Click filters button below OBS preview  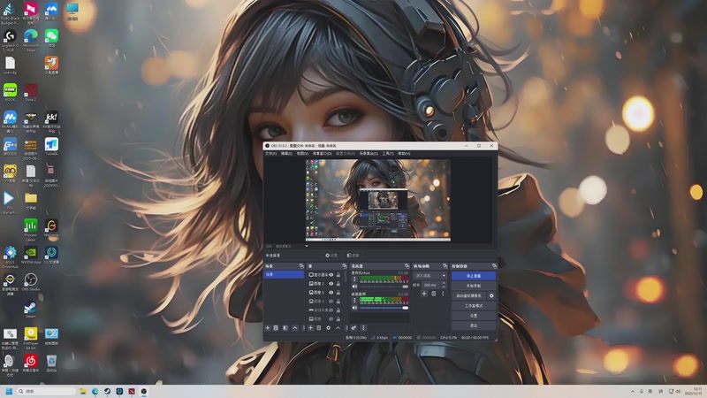[353, 256]
